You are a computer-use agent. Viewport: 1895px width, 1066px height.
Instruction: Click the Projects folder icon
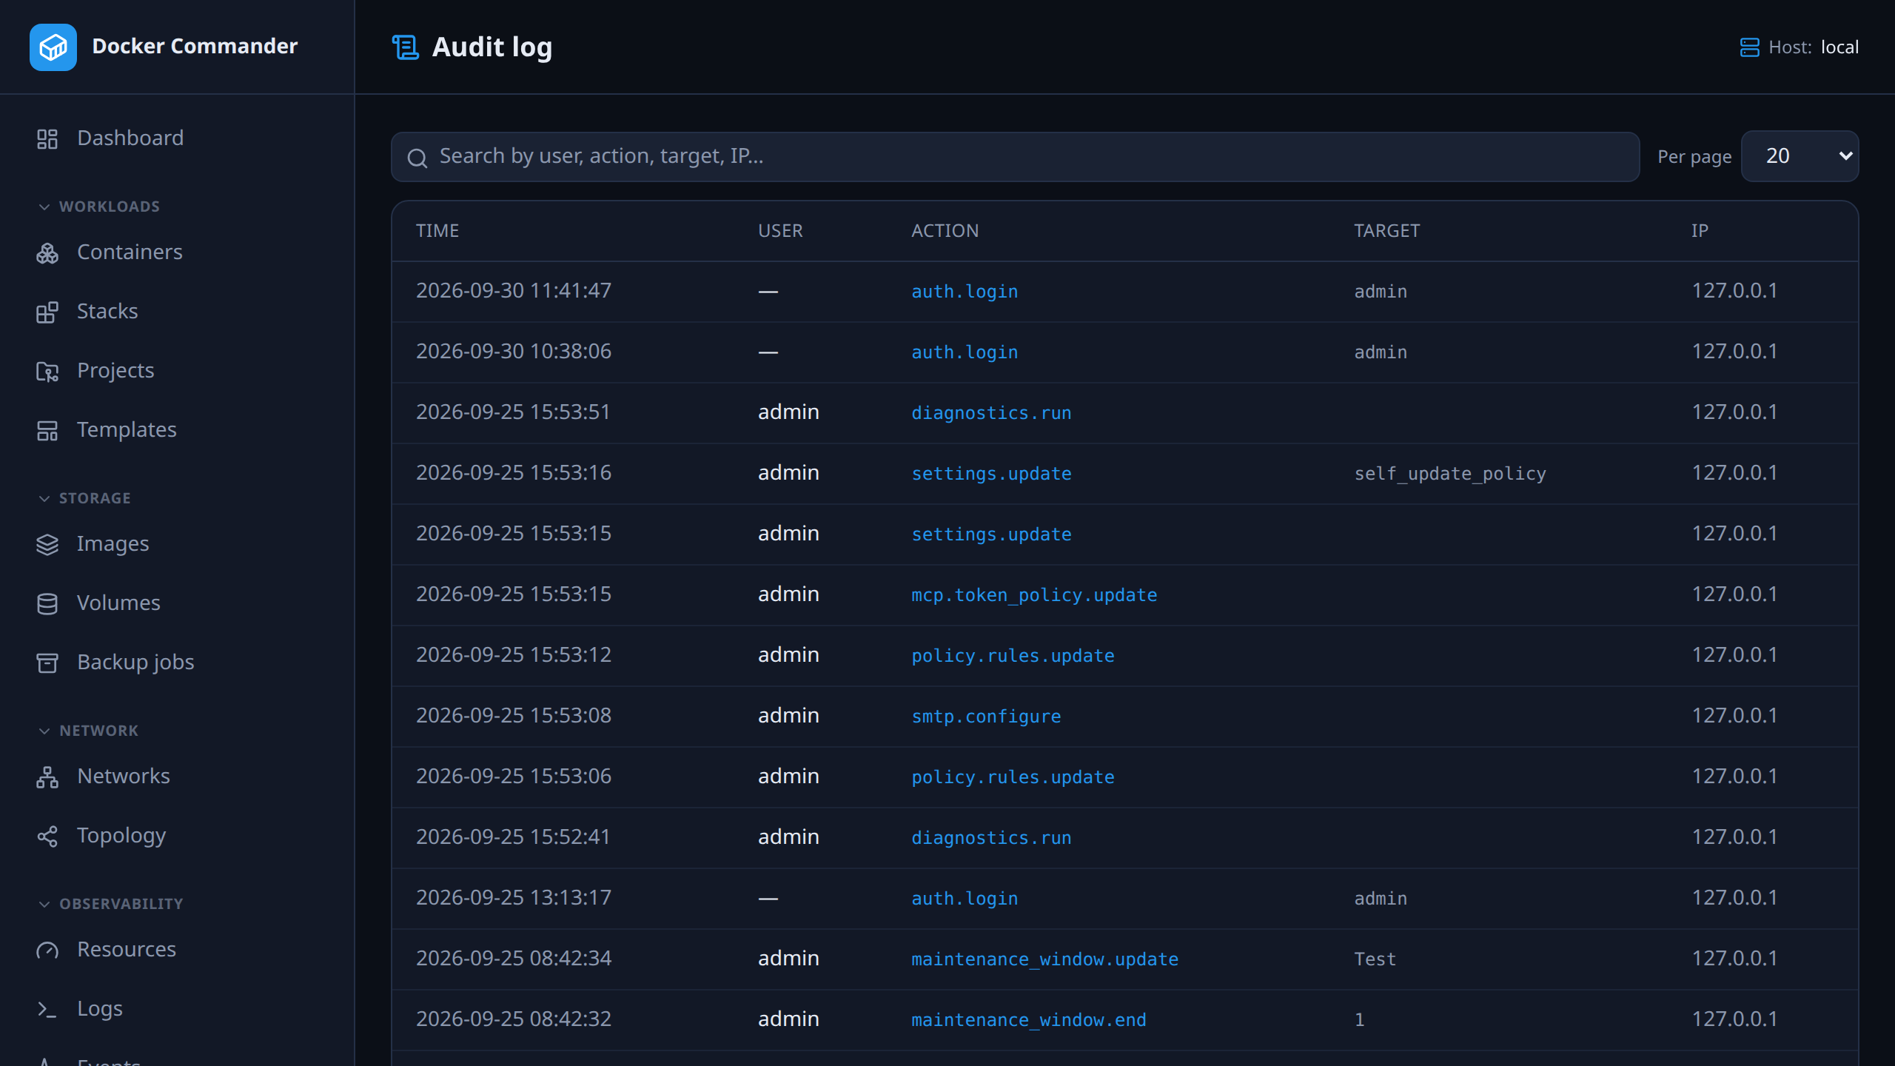point(47,371)
